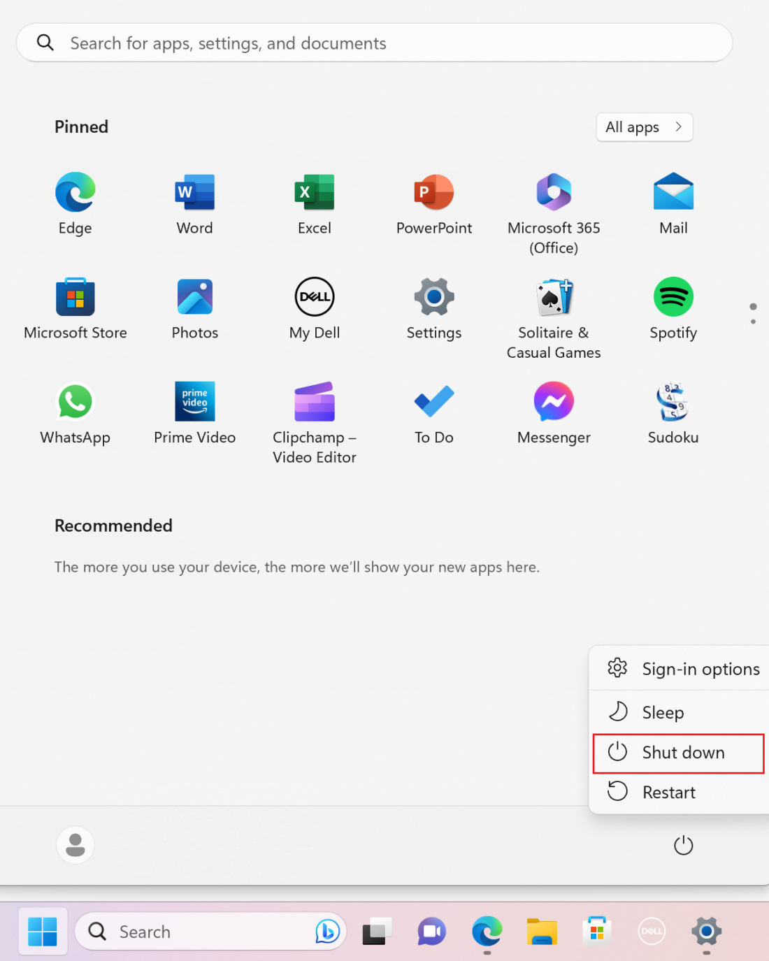The image size is (769, 961).
Task: Click the Search input field
Action: (374, 43)
